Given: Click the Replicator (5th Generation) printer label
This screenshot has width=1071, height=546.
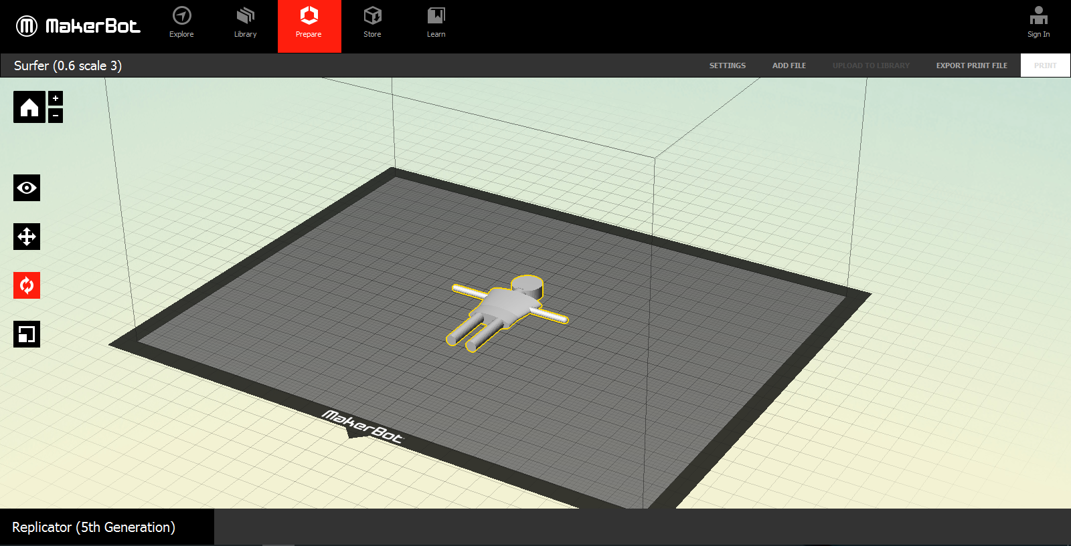Looking at the screenshot, I should point(94,527).
